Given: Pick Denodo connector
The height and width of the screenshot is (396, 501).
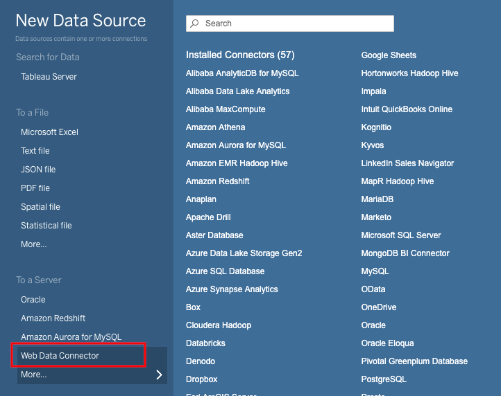Looking at the screenshot, I should coord(201,361).
